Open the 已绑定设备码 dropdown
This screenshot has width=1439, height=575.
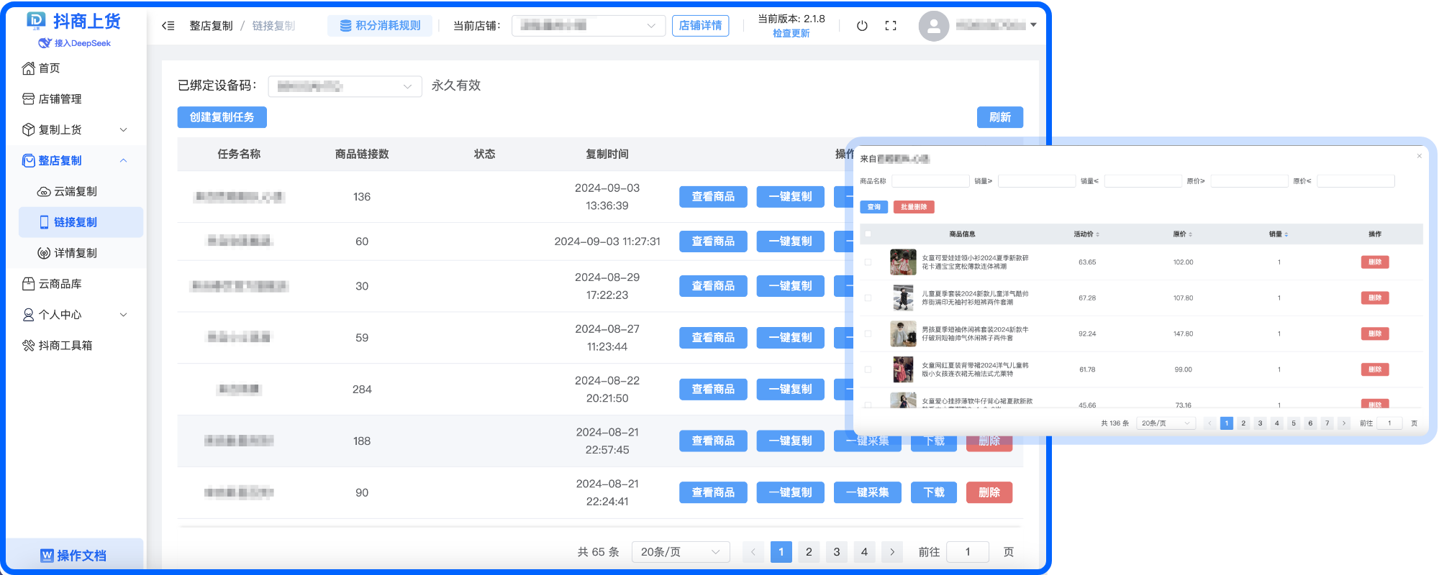point(345,86)
